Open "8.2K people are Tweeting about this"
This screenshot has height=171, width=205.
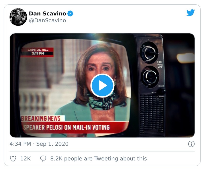(99, 159)
